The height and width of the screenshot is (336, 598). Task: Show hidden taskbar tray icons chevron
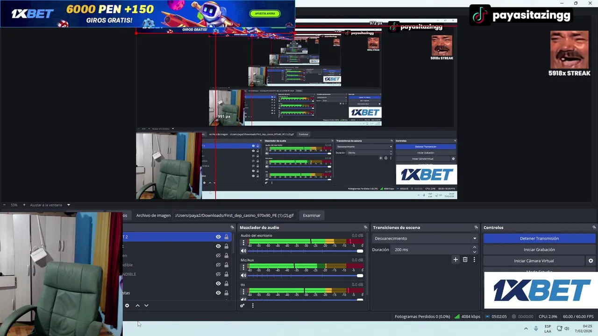tap(526, 329)
